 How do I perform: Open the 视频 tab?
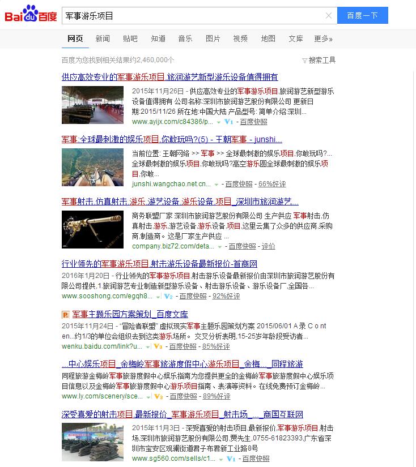pyautogui.click(x=240, y=38)
